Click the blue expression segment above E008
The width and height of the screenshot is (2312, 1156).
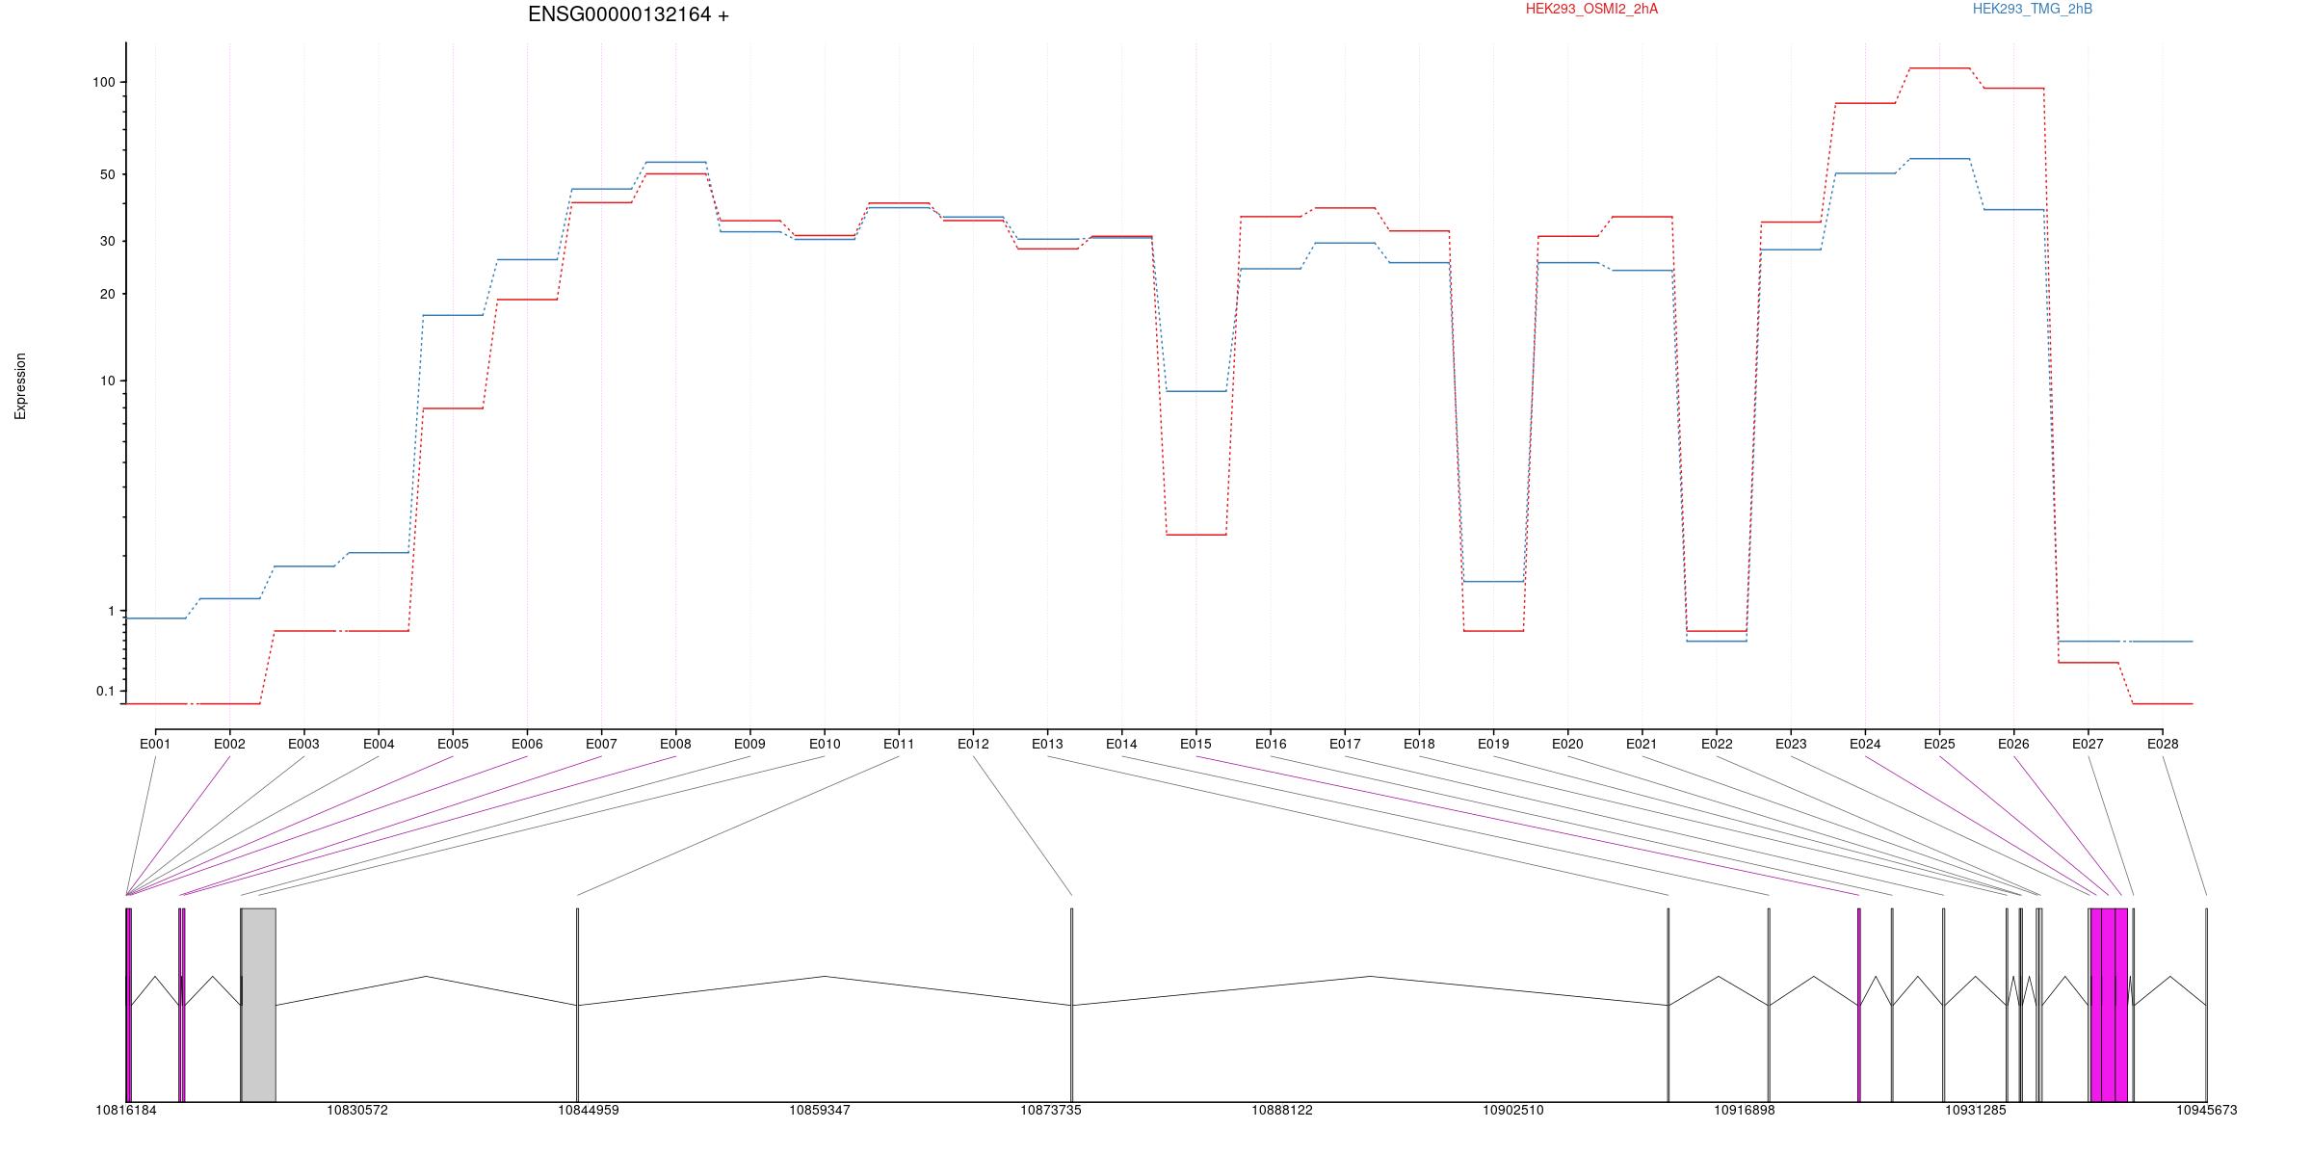click(675, 162)
